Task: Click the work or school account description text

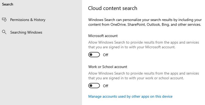Action: click(143, 76)
